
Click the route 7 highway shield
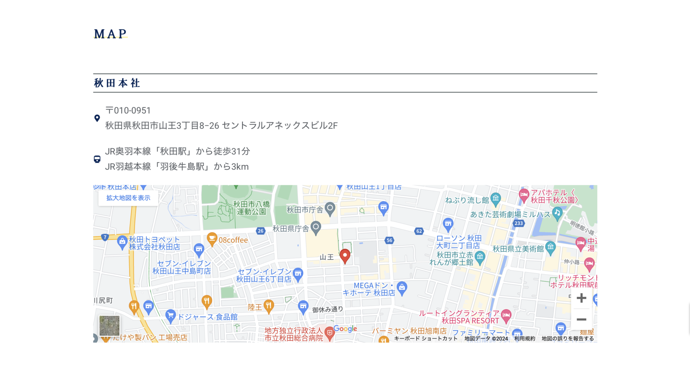105,237
